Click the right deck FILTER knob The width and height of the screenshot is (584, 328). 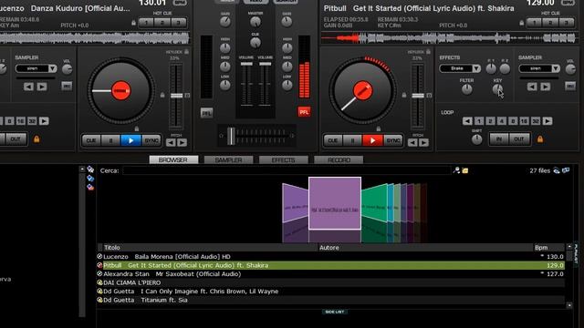[466, 89]
